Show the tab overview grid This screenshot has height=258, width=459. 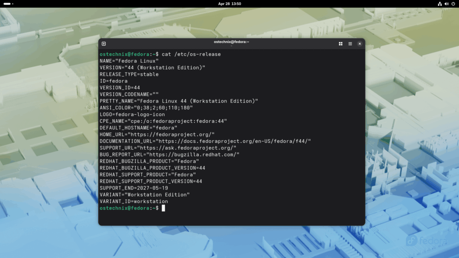pos(341,43)
